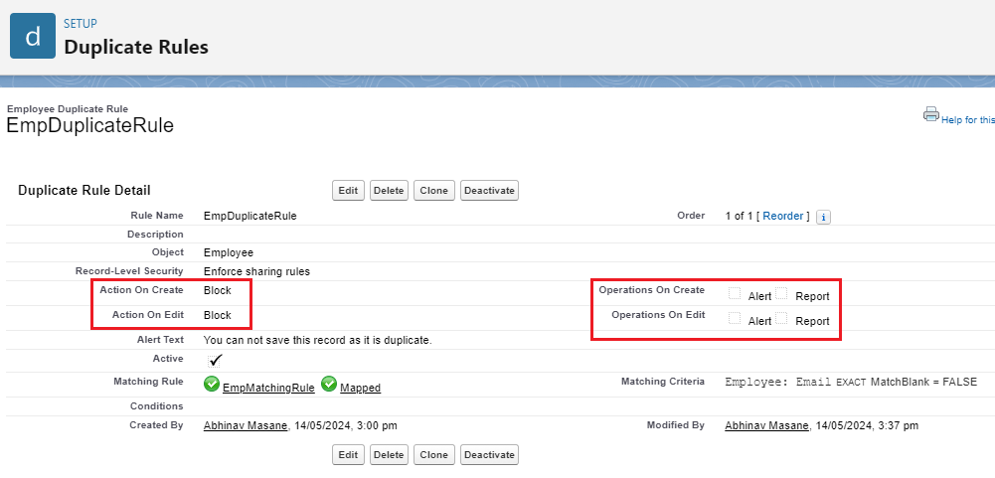Open Abhinav Masane link in Created By
Screen dimensions: 995x478
[246, 425]
